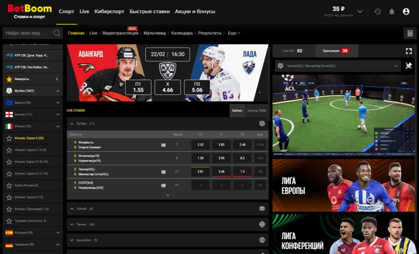The width and height of the screenshot is (419, 254).
Task: Click basketball icon in Баскетбол row
Action: pos(262,240)
